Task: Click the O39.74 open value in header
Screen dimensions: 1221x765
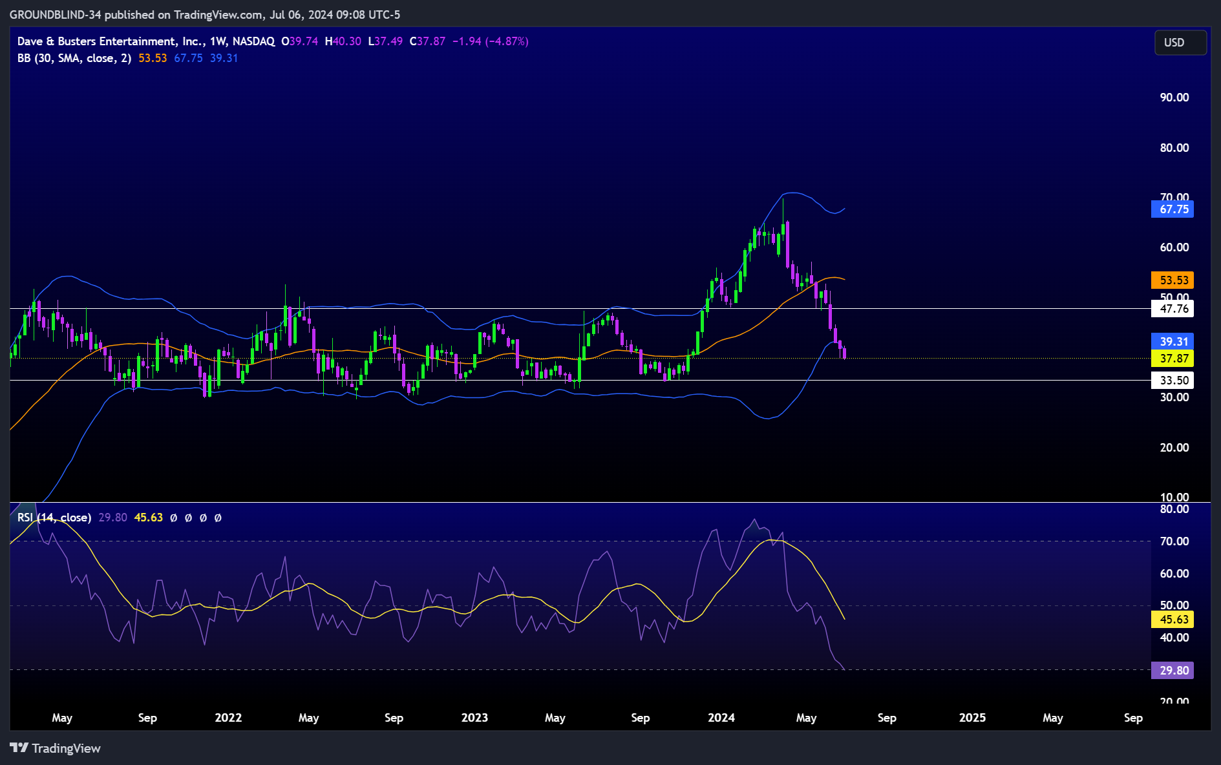Action: [x=299, y=41]
